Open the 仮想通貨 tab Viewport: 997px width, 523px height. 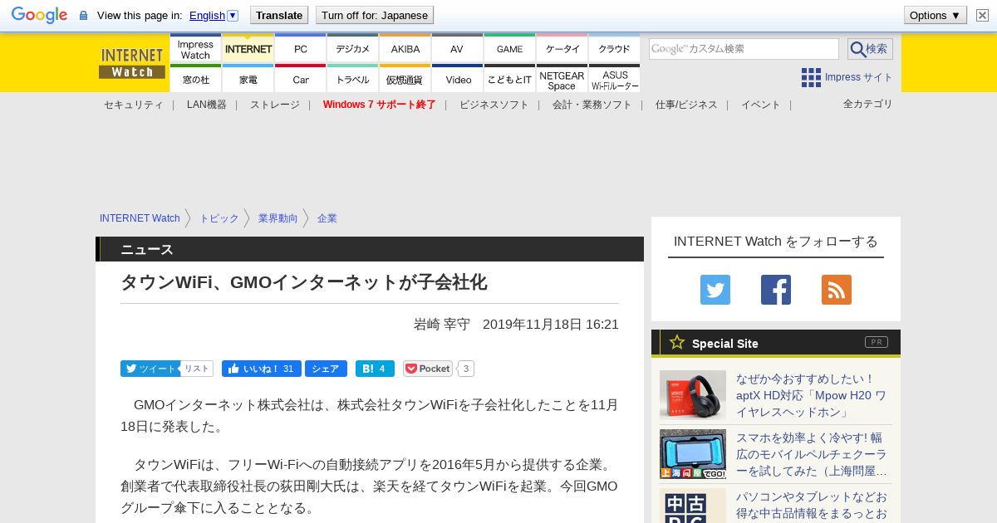pyautogui.click(x=405, y=79)
